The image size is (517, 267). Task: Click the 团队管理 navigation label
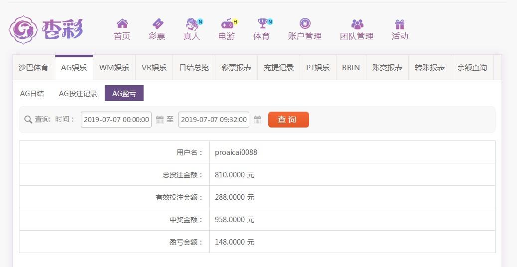point(357,36)
